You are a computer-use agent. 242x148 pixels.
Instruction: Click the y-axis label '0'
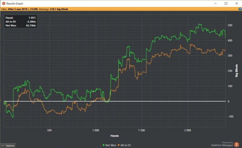click(x=229, y=101)
